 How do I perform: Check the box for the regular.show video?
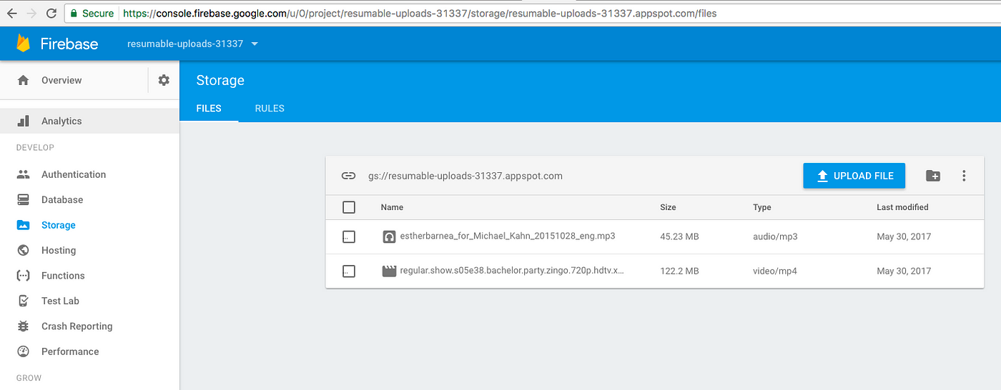coord(349,271)
